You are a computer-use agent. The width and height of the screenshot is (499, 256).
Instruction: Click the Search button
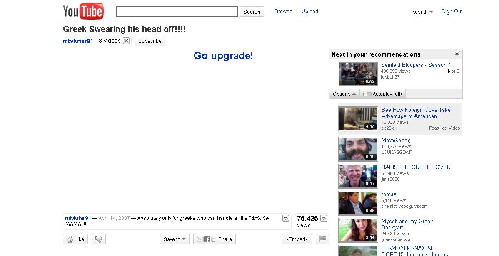(x=252, y=12)
